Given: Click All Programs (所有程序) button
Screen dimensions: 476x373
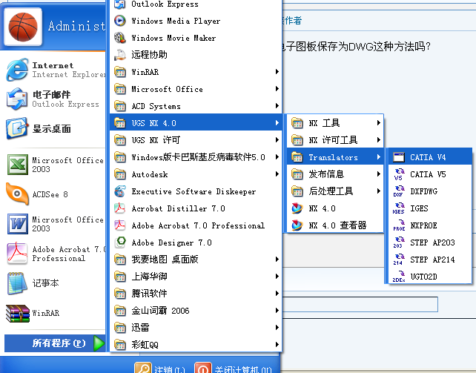Looking at the screenshot, I should tap(55, 343).
